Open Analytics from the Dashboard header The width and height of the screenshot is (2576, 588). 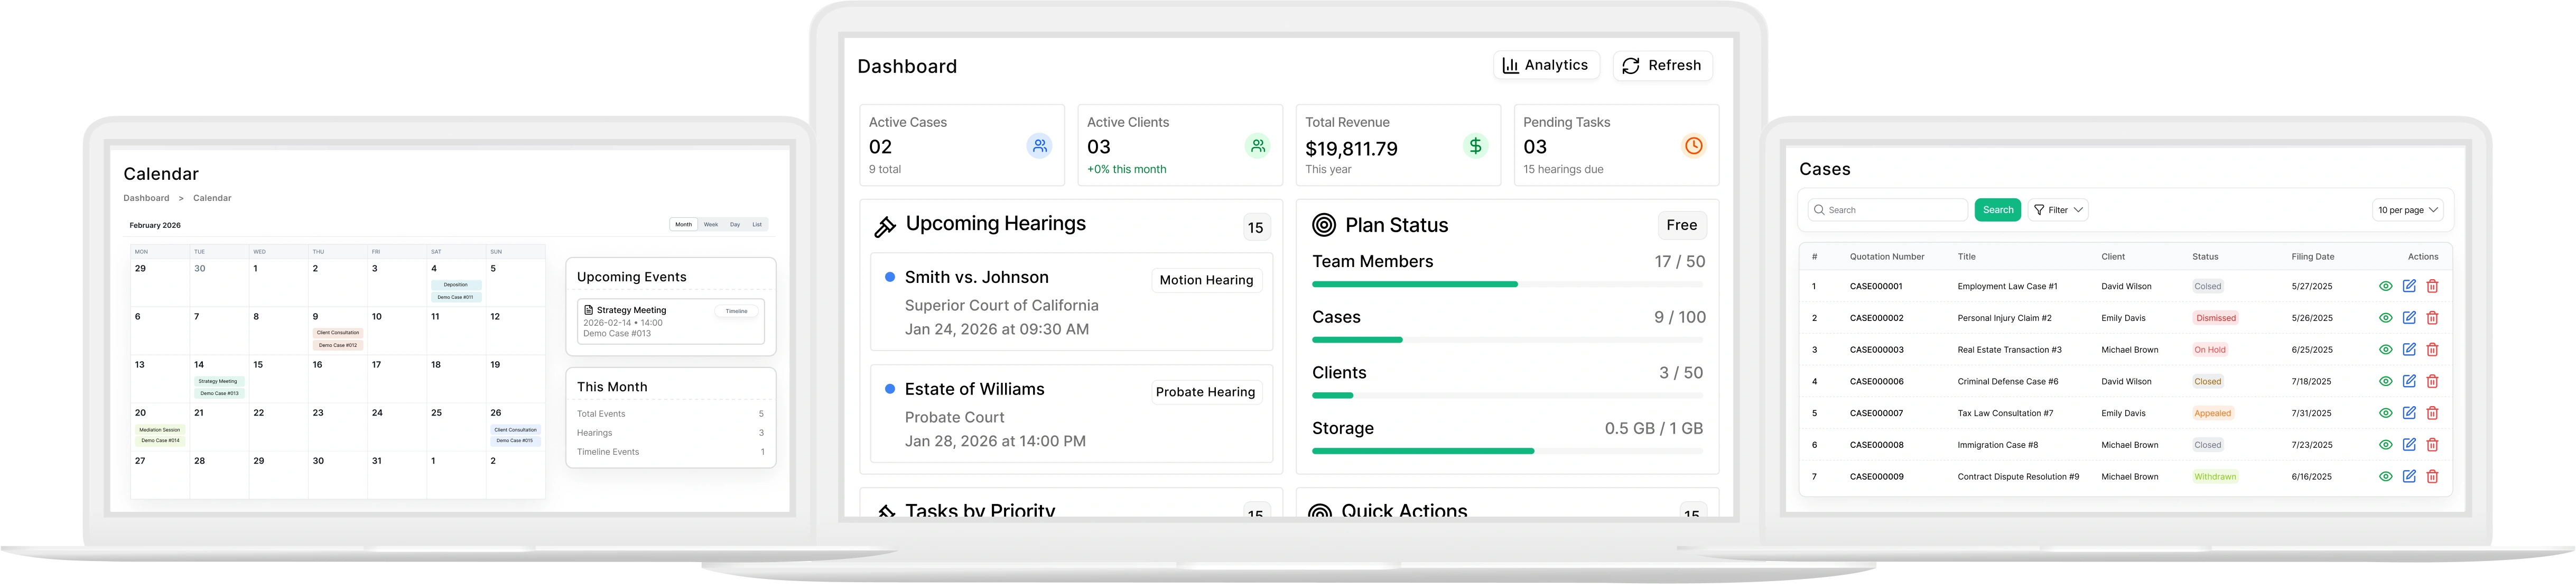[1546, 65]
